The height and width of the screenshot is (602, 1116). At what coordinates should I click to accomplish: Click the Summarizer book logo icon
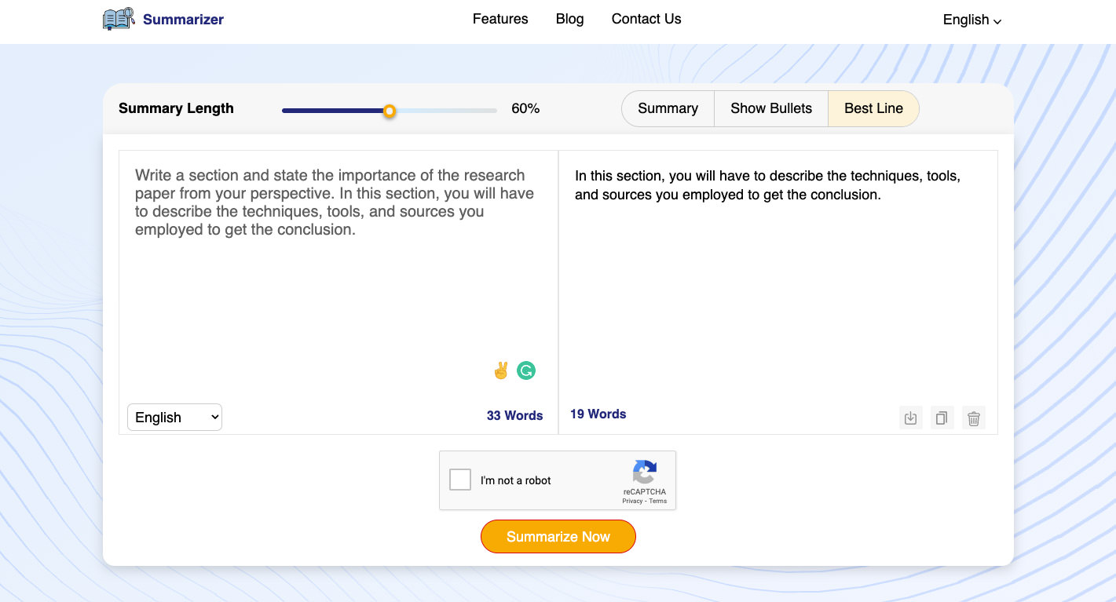[x=119, y=20]
